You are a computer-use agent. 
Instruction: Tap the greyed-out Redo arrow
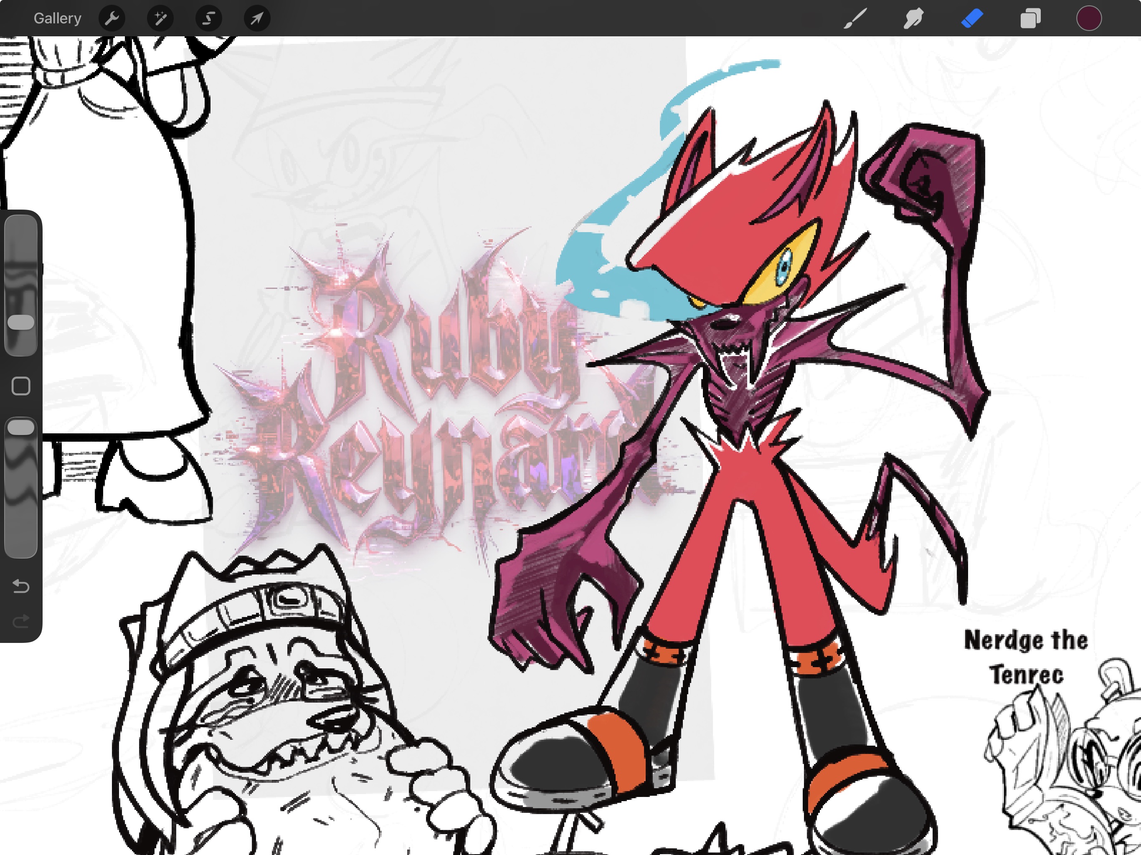pos(20,621)
